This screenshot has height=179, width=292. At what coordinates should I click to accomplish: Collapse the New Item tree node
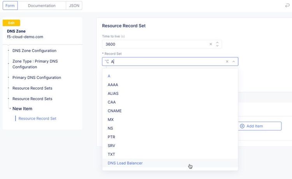point(10,109)
